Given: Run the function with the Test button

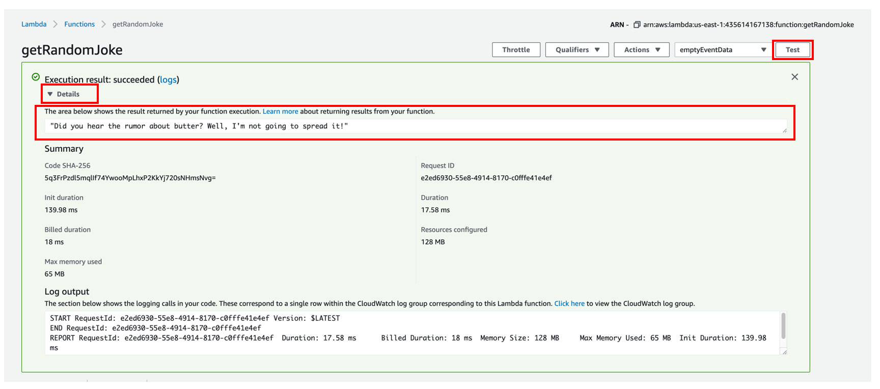Looking at the screenshot, I should tap(792, 50).
